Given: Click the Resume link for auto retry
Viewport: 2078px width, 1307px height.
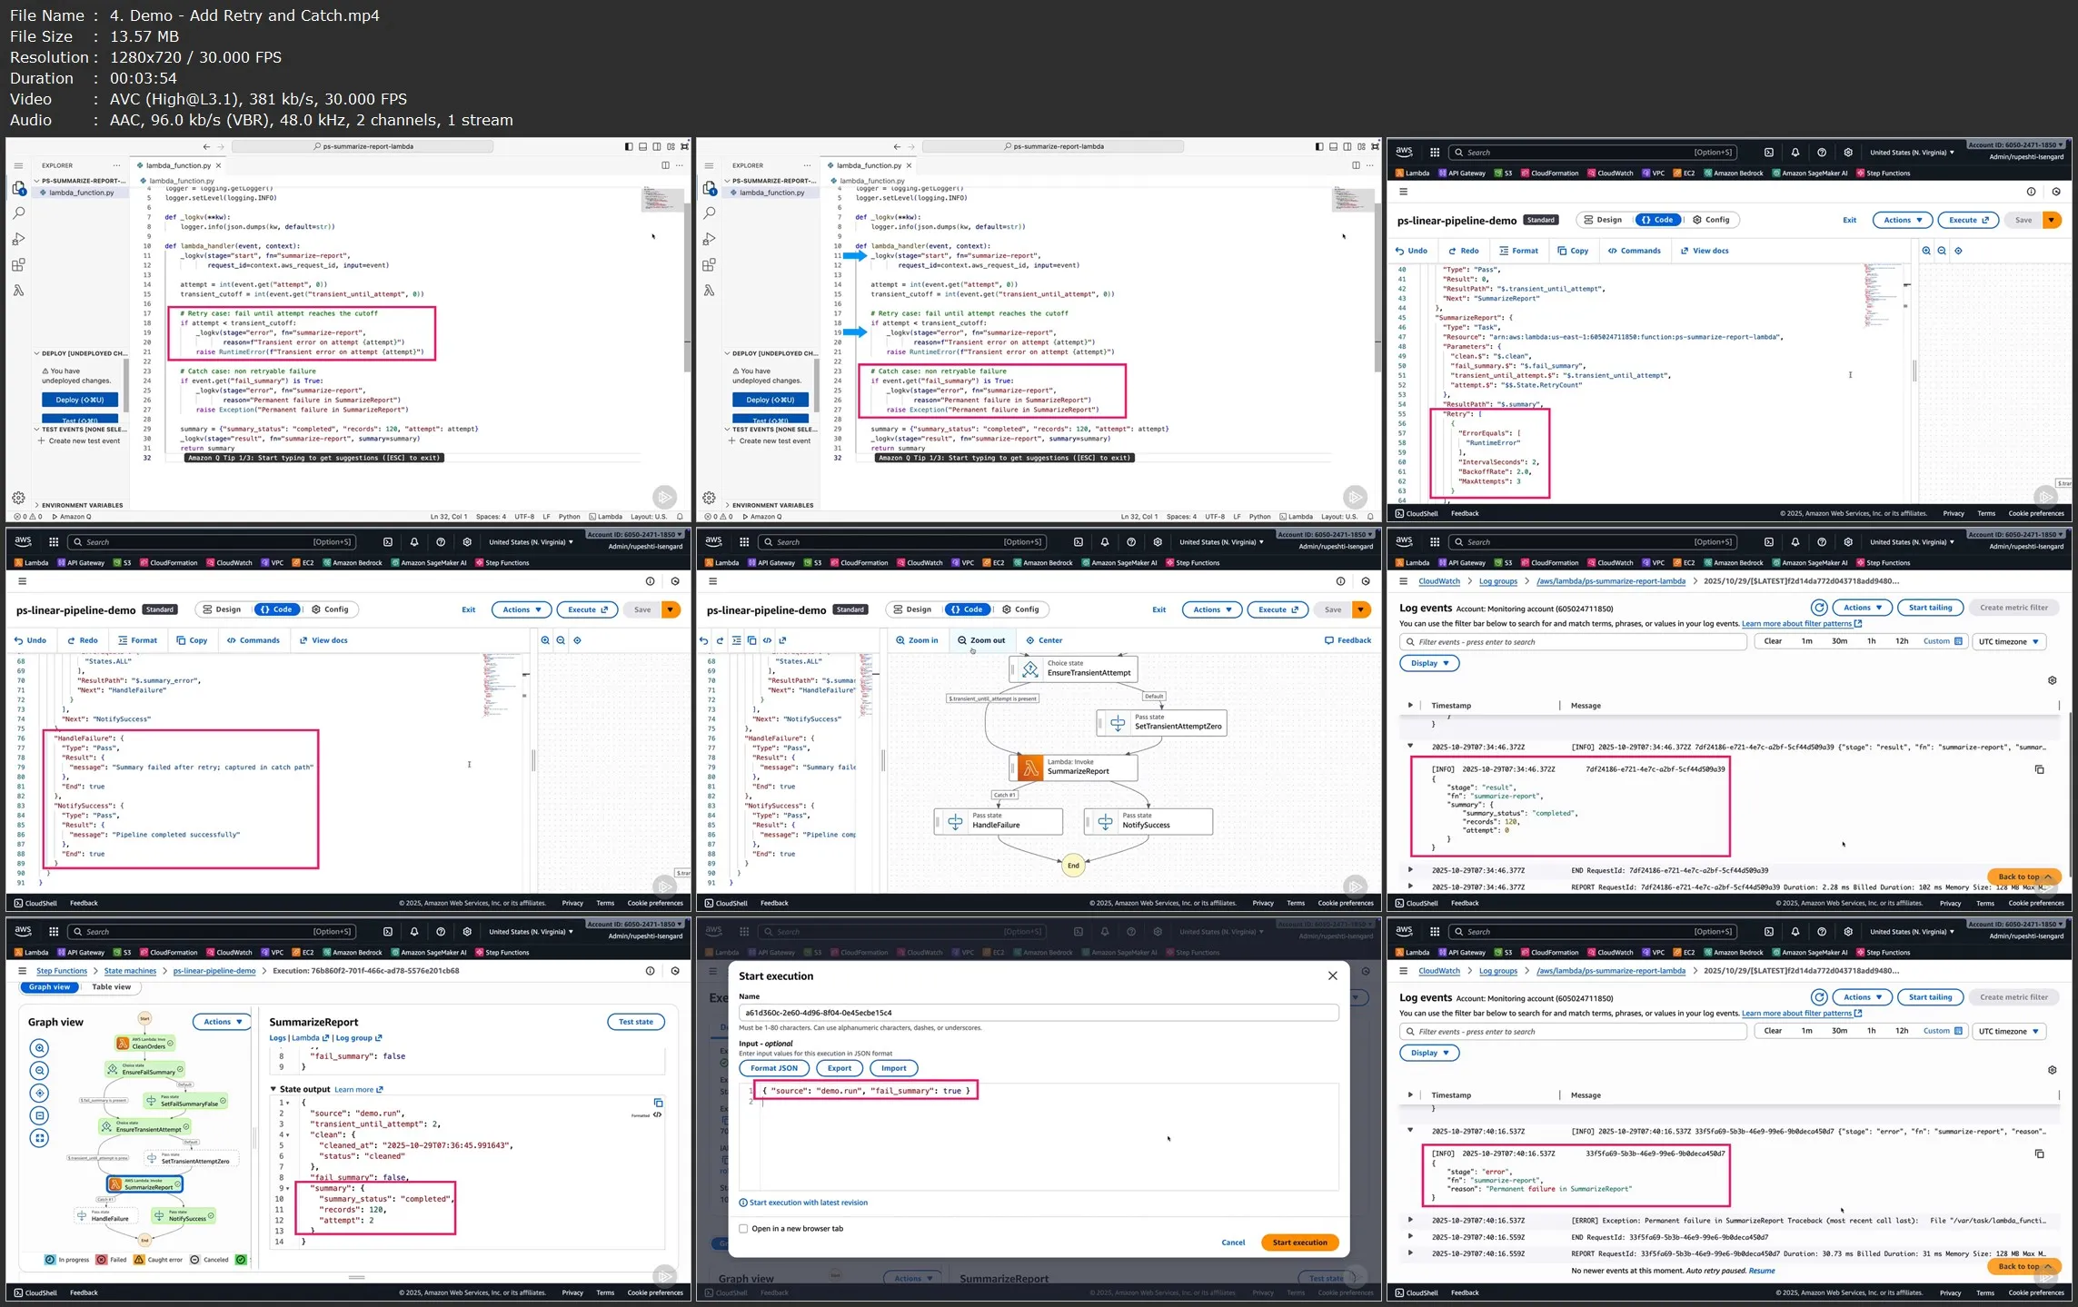Looking at the screenshot, I should [x=1761, y=1271].
